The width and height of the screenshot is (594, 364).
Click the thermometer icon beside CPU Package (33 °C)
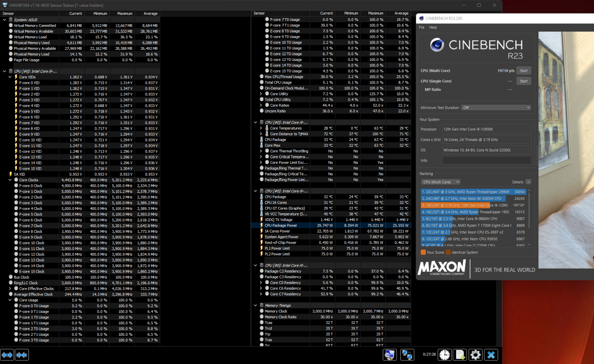pos(261,140)
